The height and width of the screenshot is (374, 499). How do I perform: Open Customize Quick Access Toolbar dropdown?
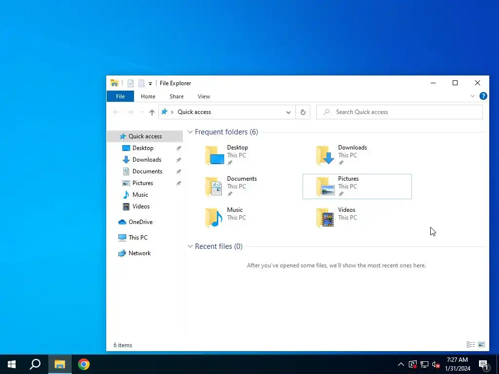(x=150, y=84)
